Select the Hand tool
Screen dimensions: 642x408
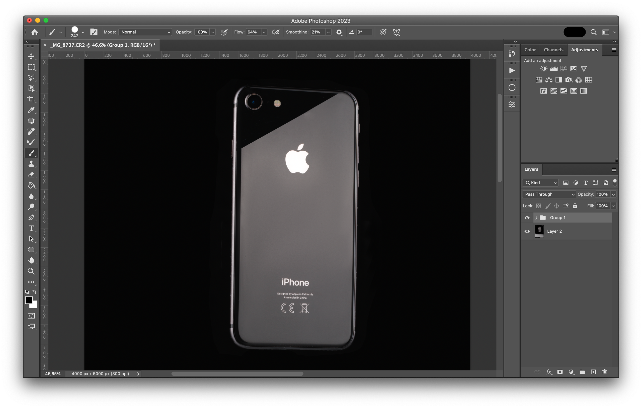[31, 260]
